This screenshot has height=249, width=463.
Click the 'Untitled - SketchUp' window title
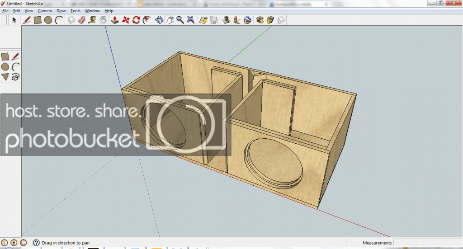coord(25,4)
